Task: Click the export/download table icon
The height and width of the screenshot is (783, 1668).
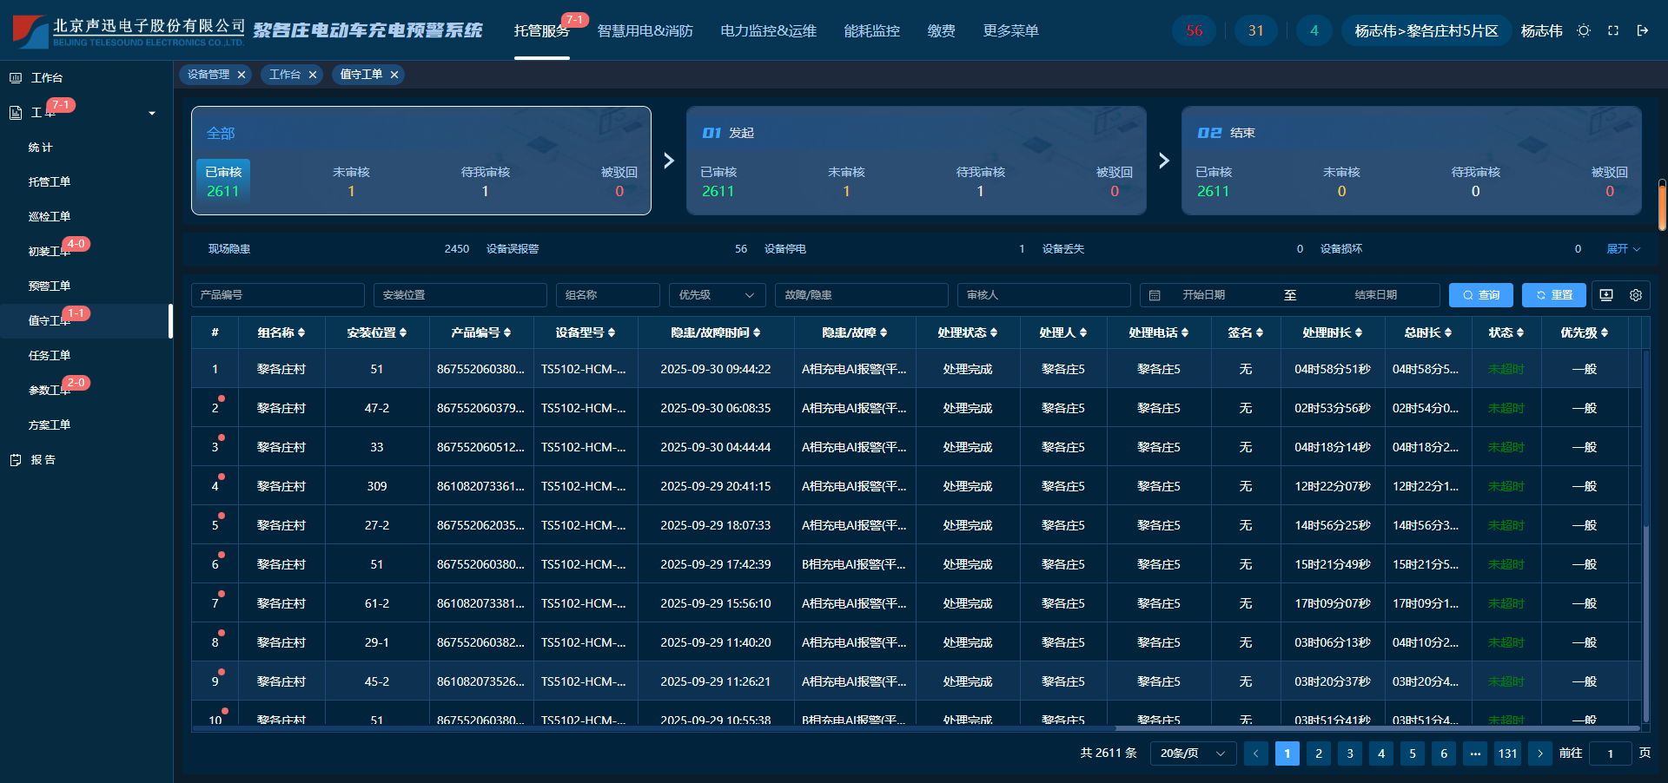Action: tap(1606, 295)
